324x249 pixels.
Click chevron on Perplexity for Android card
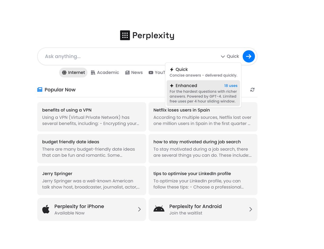[x=251, y=209]
